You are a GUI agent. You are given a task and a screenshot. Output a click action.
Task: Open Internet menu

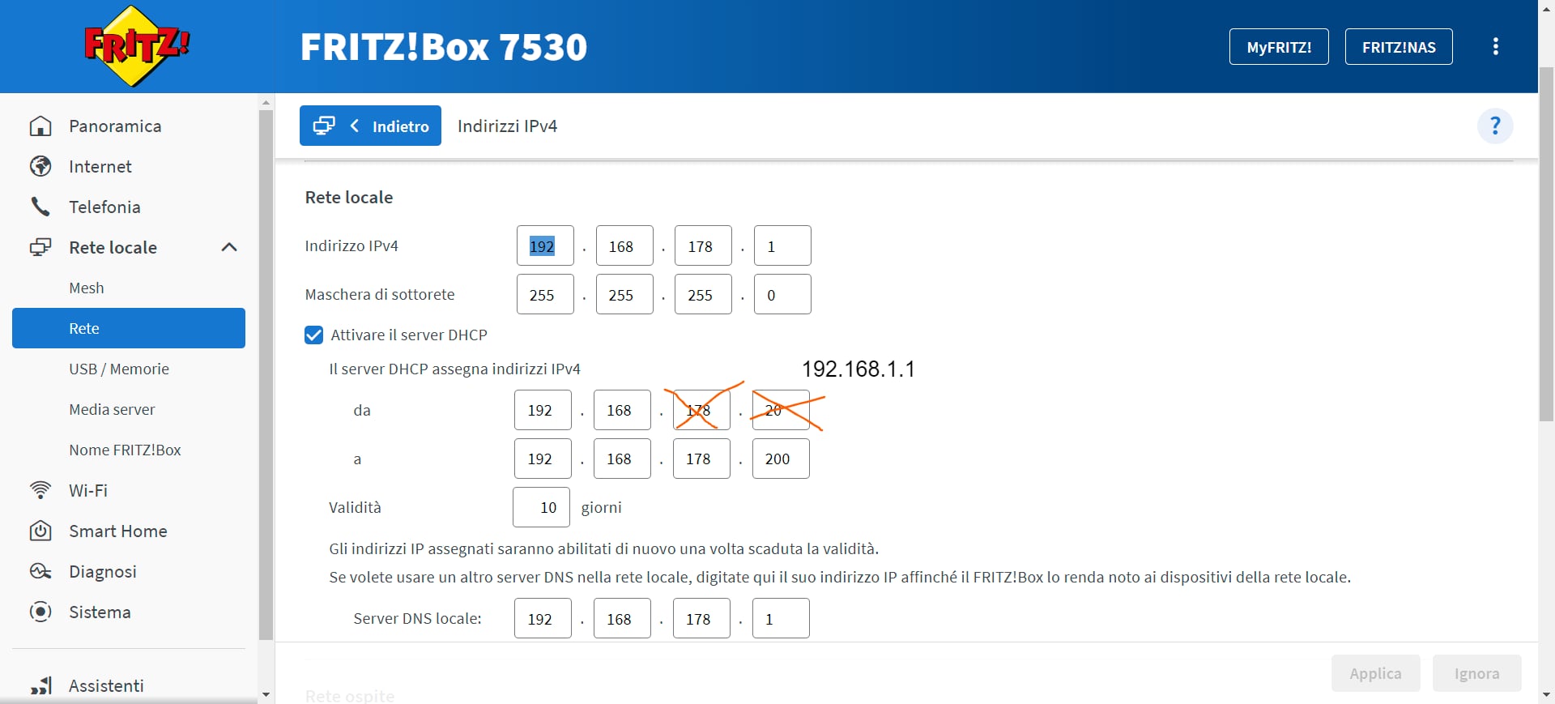click(x=100, y=166)
